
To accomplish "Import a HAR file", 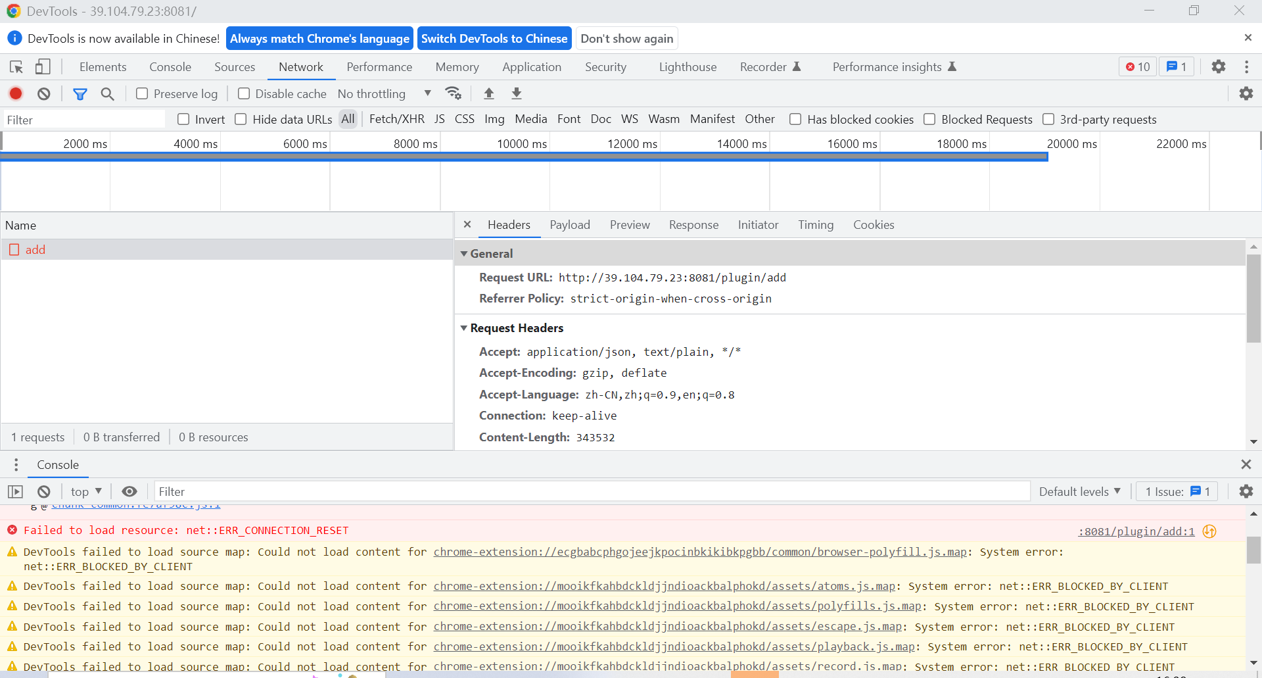I will [489, 93].
